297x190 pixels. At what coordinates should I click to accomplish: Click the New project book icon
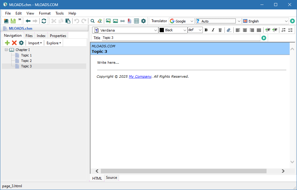[6, 21]
